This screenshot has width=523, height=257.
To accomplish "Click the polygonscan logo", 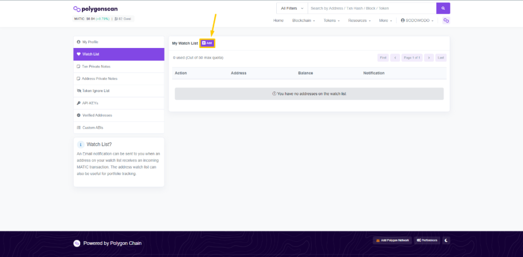I will (x=96, y=9).
